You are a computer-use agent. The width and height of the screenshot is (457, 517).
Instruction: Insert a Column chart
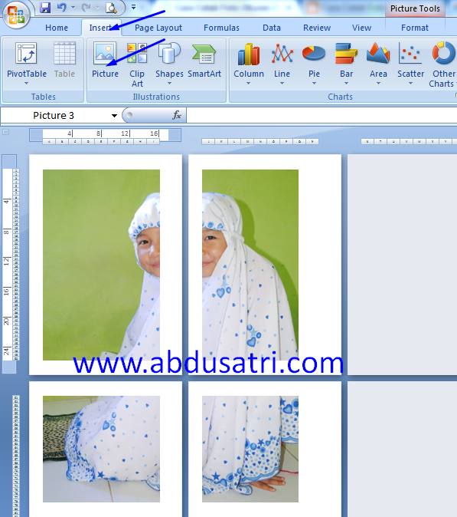tap(249, 61)
